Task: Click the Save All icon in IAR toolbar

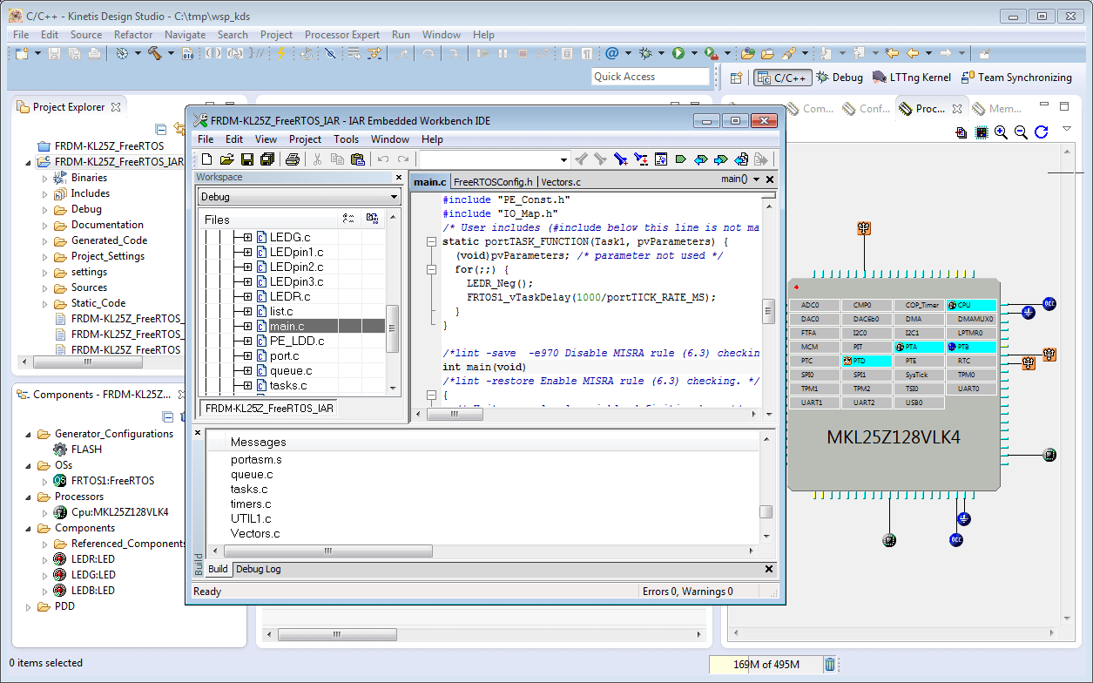Action: pyautogui.click(x=267, y=159)
